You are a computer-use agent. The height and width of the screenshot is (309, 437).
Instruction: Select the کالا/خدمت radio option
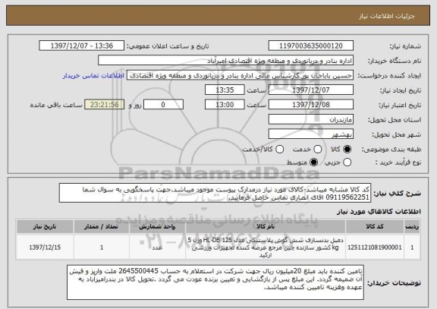[x=279, y=150]
